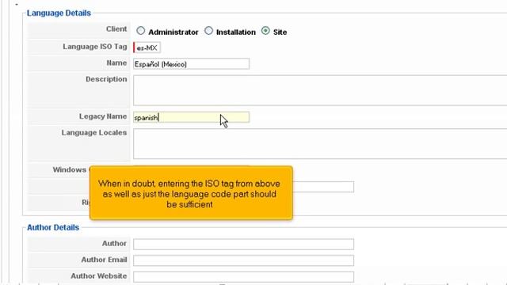Image resolution: width=507 pixels, height=285 pixels.
Task: Select the Installation client radio button
Action: click(x=209, y=31)
